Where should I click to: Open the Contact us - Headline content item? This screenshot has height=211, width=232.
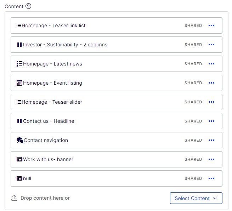point(49,121)
